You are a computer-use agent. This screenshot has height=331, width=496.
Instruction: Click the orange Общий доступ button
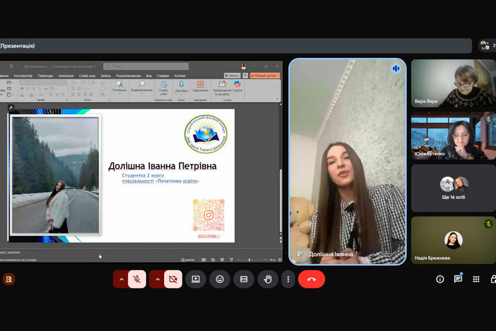coord(265,76)
